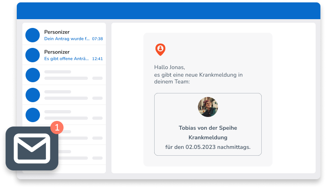Viewport: 326px width, 188px height.
Task: Click sender name Personizer in second message
Action: tap(57, 52)
